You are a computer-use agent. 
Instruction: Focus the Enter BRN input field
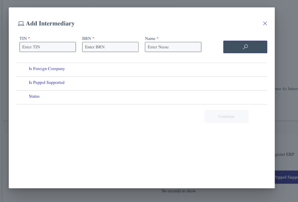pyautogui.click(x=110, y=47)
